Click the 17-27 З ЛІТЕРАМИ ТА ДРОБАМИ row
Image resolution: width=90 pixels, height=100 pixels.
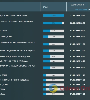(16, 21)
